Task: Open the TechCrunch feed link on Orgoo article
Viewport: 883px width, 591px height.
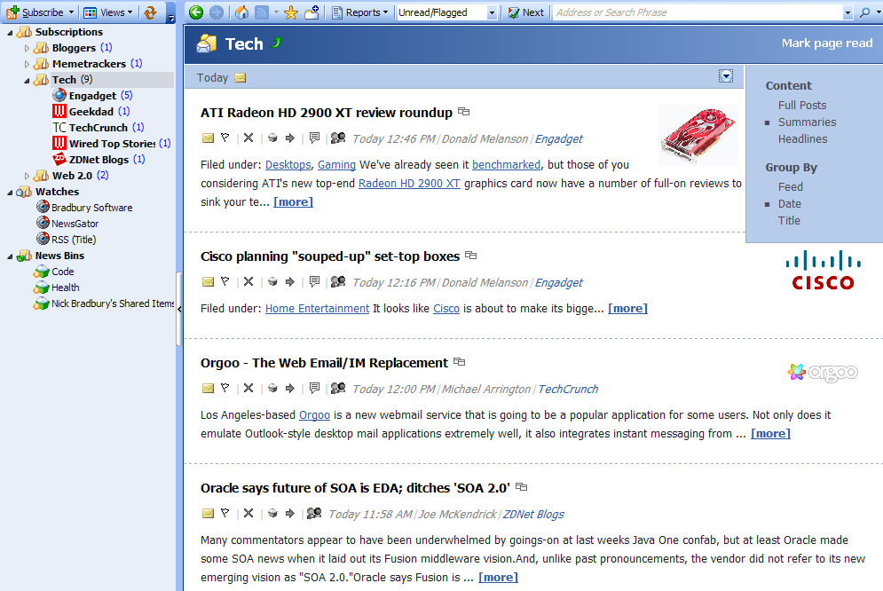Action: (568, 389)
